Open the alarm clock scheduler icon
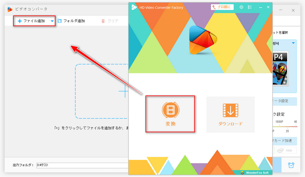The width and height of the screenshot is (305, 177). coord(291,165)
